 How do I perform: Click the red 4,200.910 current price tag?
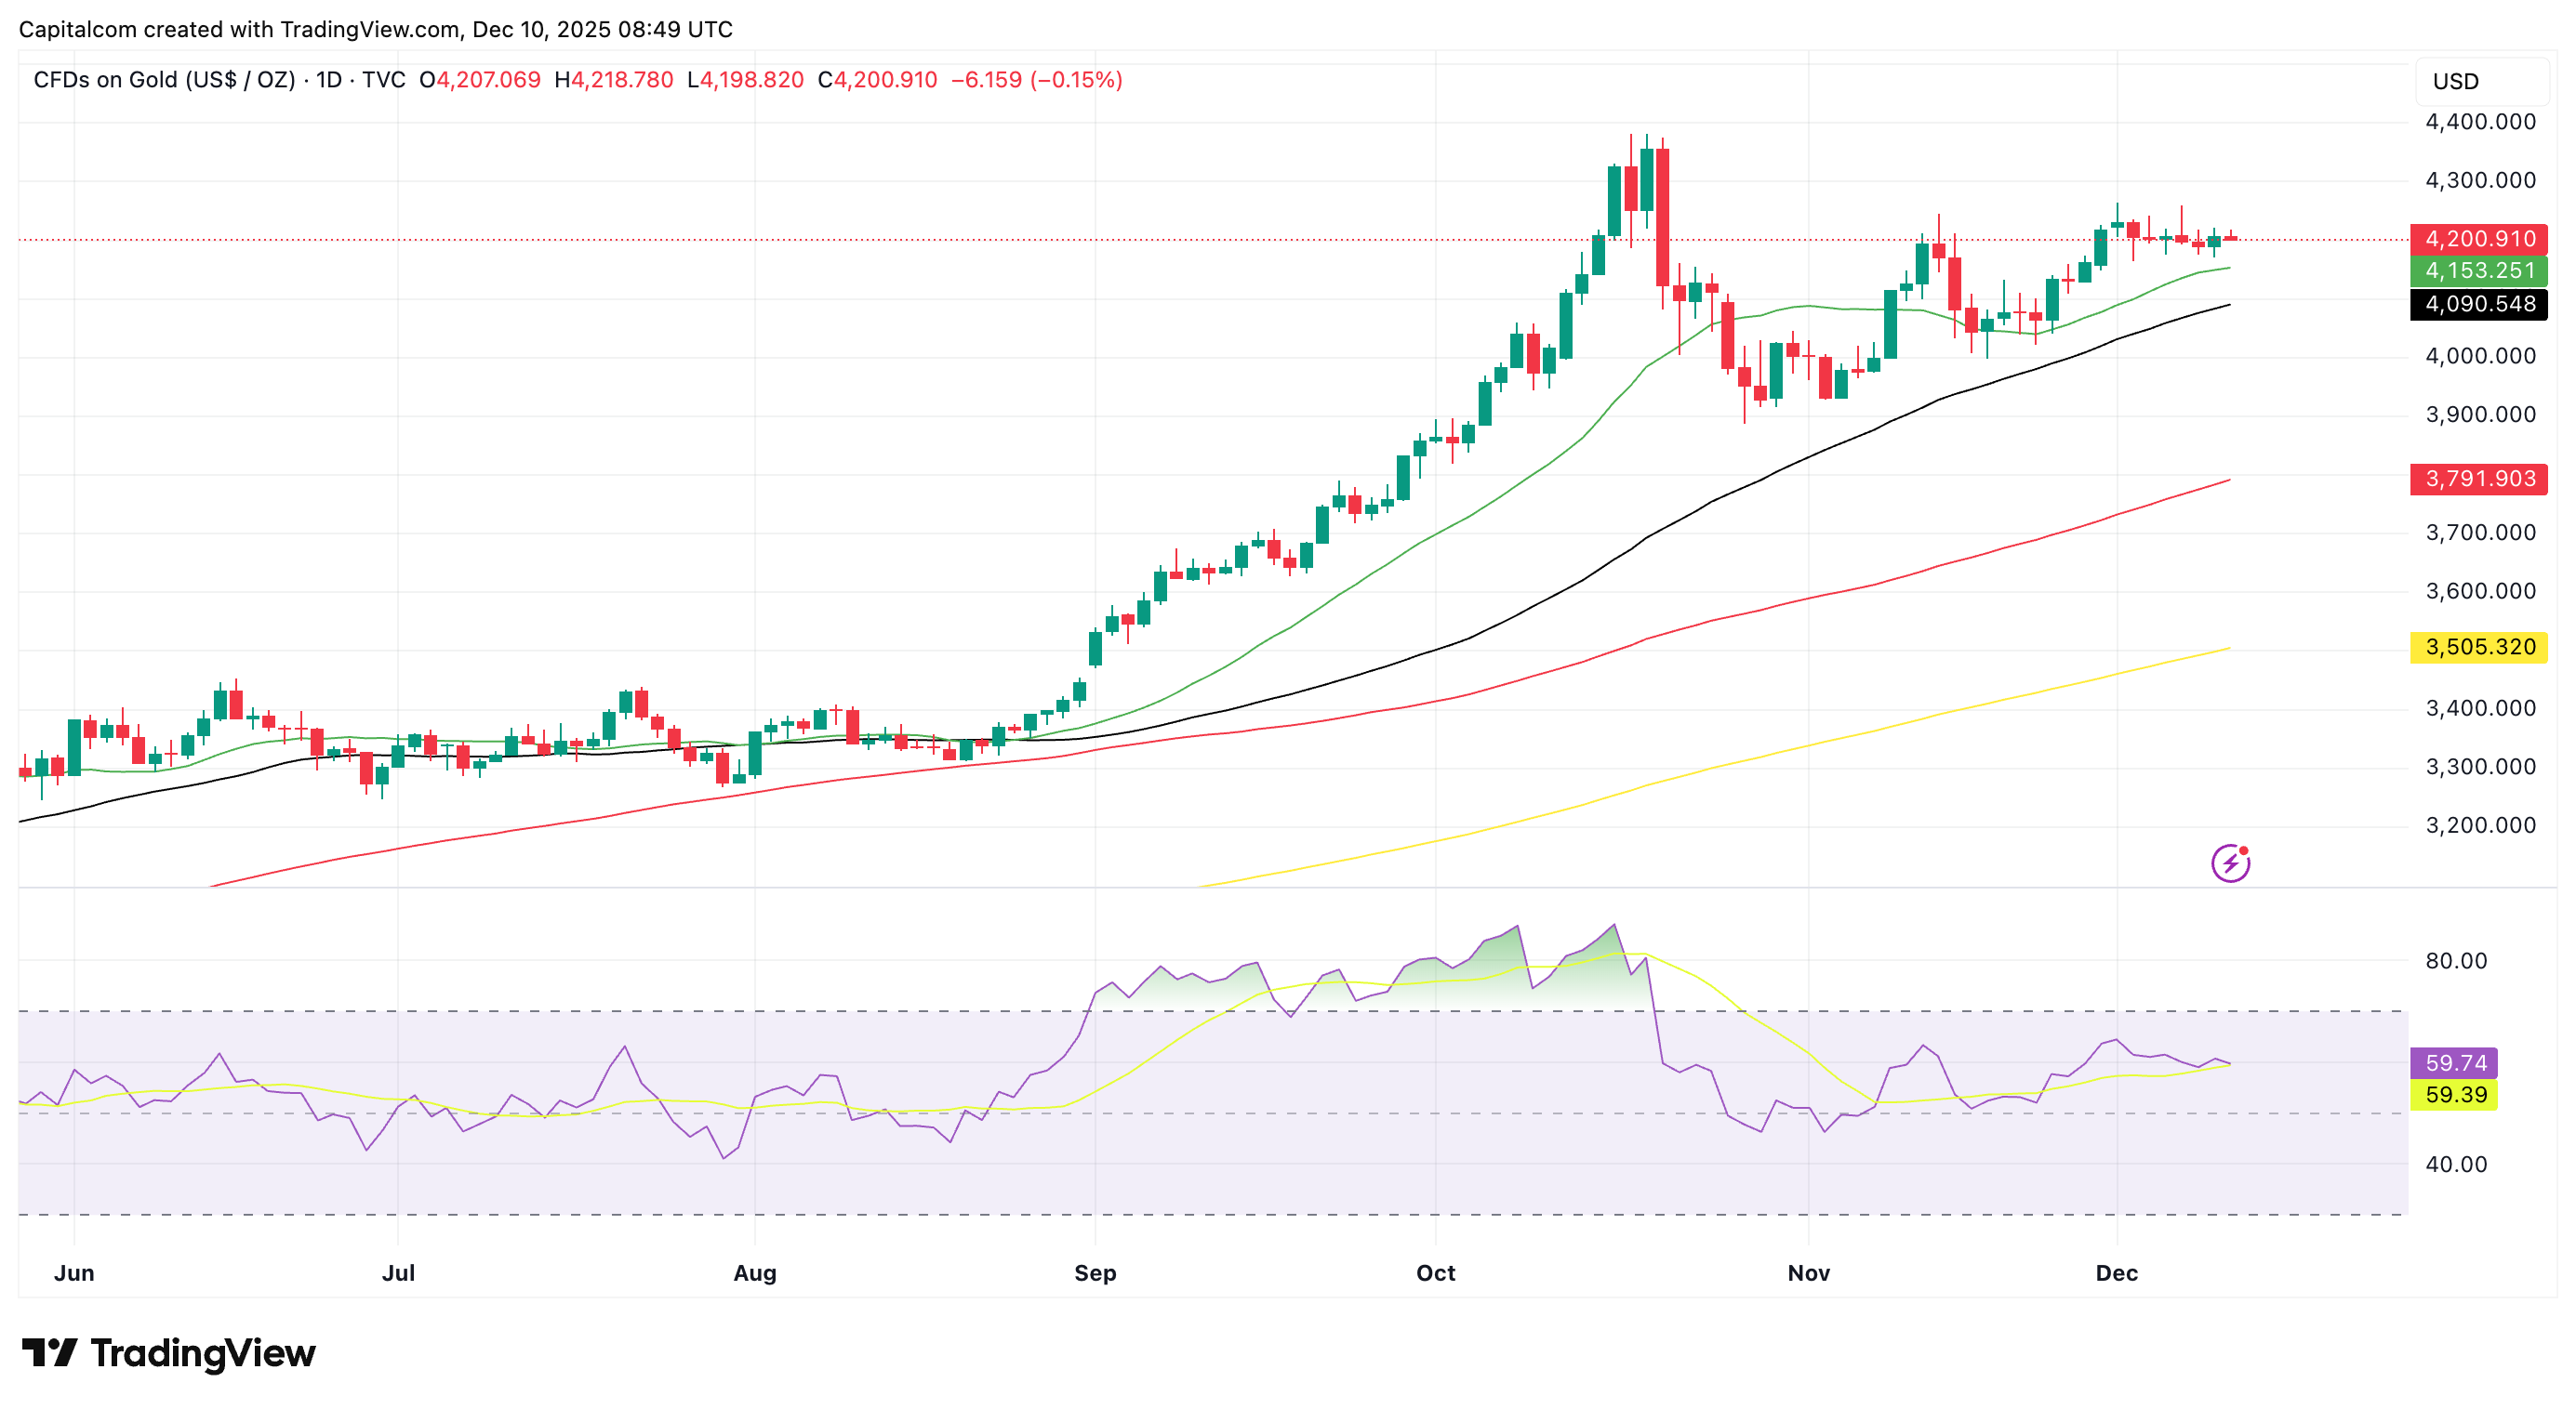point(2479,239)
